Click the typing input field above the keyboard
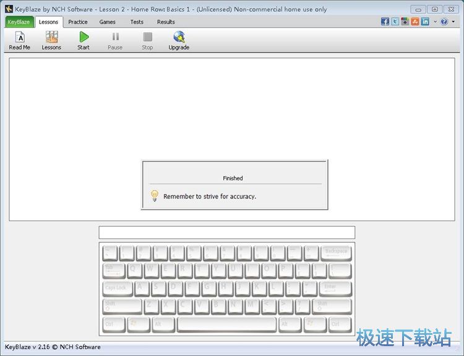The height and width of the screenshot is (356, 464). pos(226,232)
